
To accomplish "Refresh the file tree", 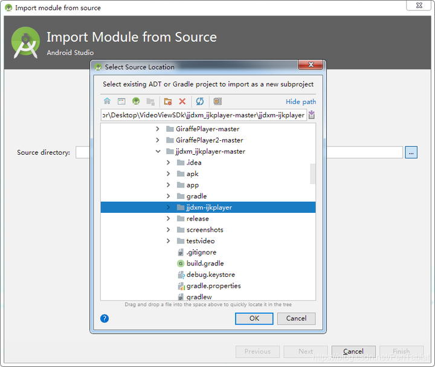I will point(200,102).
